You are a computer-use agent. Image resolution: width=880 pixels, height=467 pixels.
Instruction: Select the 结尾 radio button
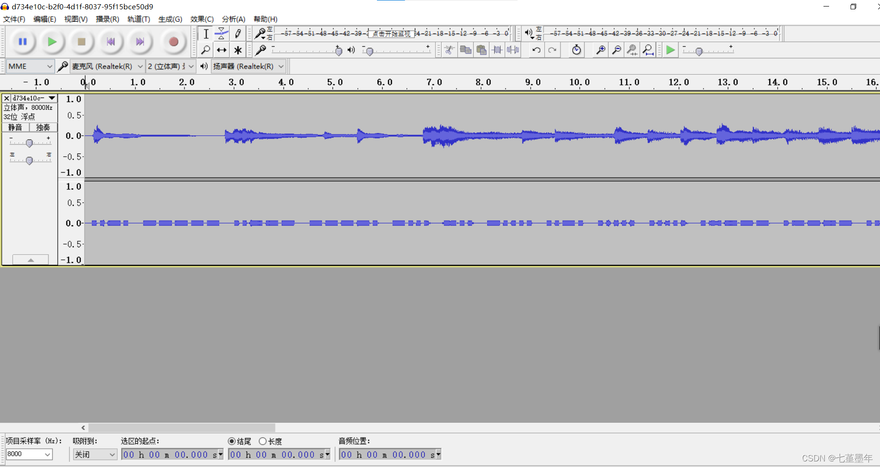pos(232,441)
